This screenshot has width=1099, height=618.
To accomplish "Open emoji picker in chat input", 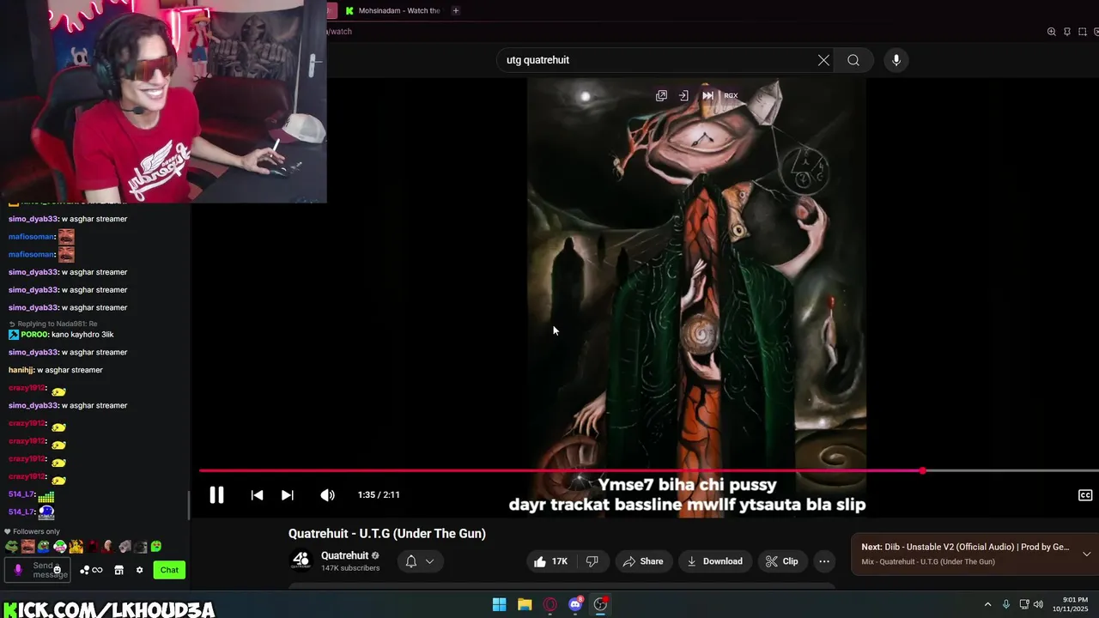I will (57, 570).
